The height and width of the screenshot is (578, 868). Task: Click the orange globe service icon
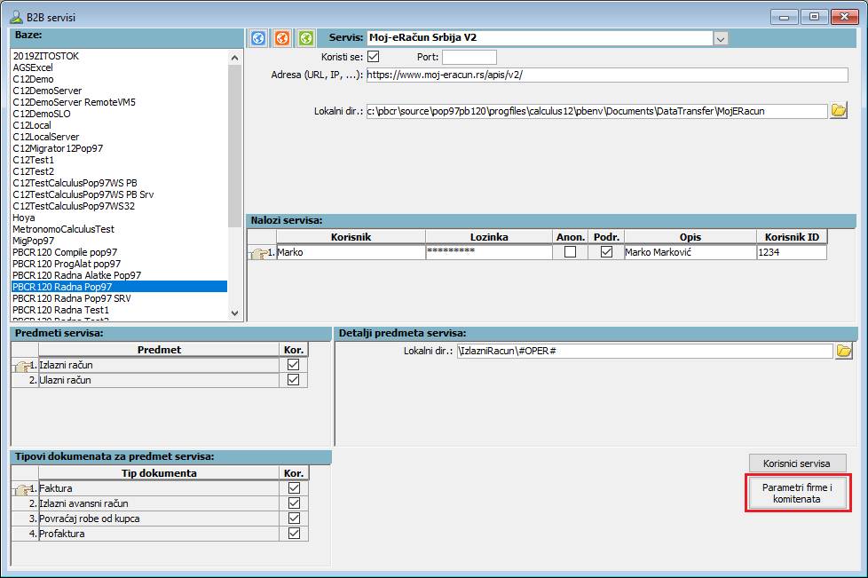[x=282, y=38]
